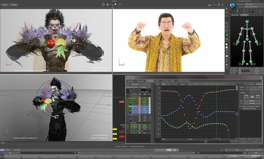
Task: Toggle the key button on Scaling row
Action: (140, 114)
